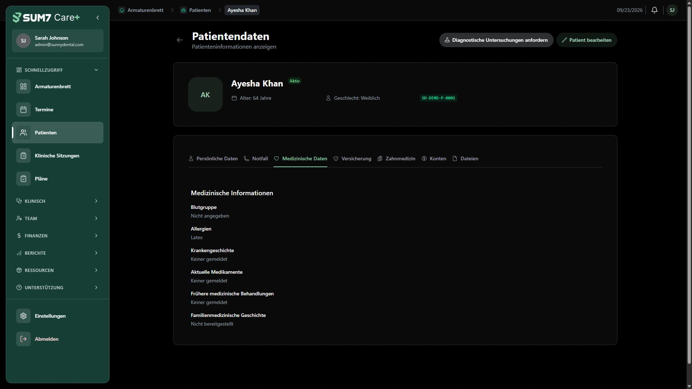
Task: Go to Patienten in the breadcrumb
Action: [196, 10]
